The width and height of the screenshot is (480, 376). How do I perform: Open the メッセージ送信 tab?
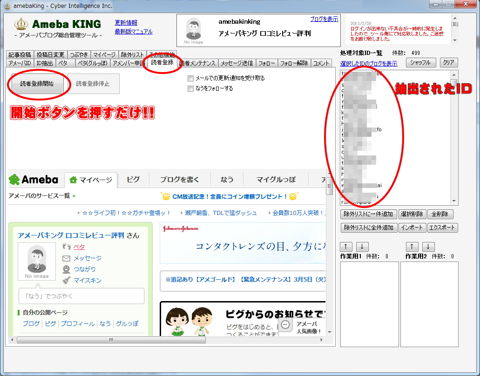click(x=237, y=63)
